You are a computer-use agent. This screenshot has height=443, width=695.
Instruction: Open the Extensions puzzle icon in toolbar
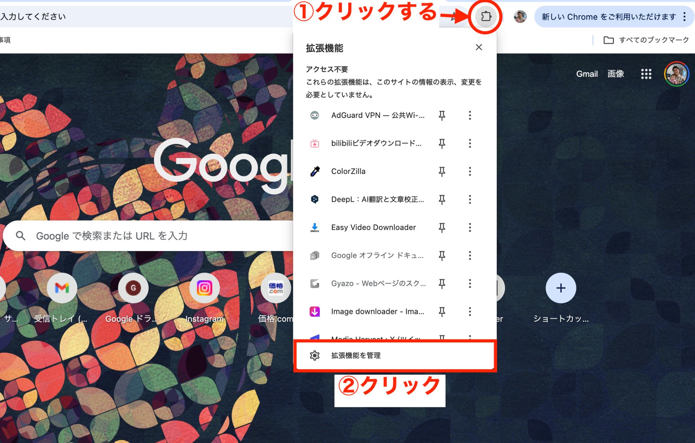(486, 16)
